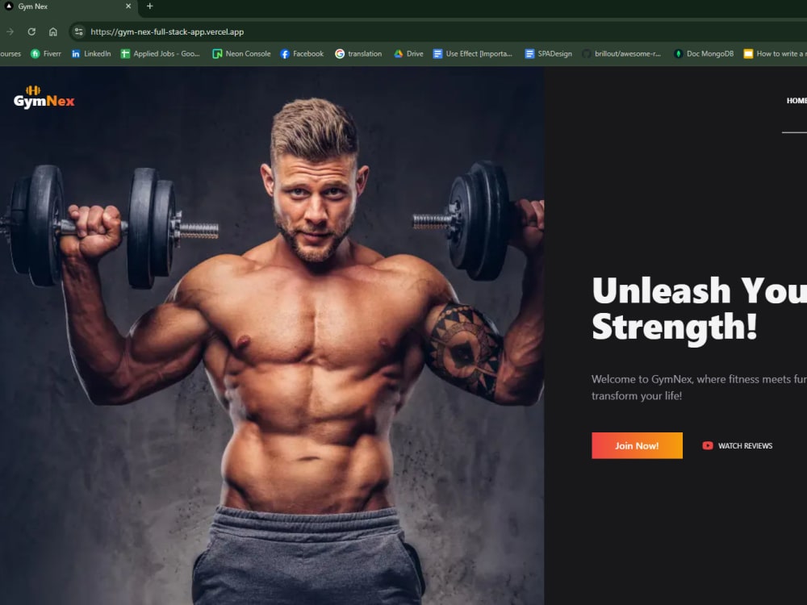
Task: Click the GymNex logo
Action: tap(44, 98)
